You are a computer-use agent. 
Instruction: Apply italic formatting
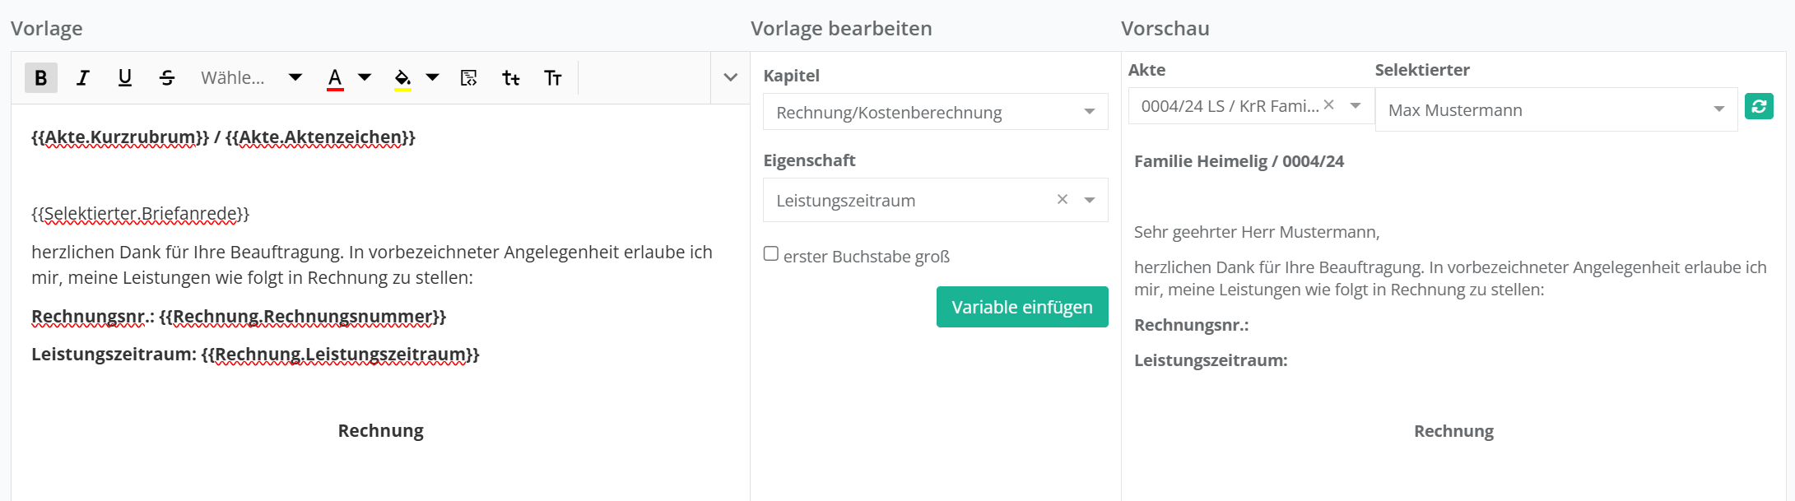(x=82, y=78)
